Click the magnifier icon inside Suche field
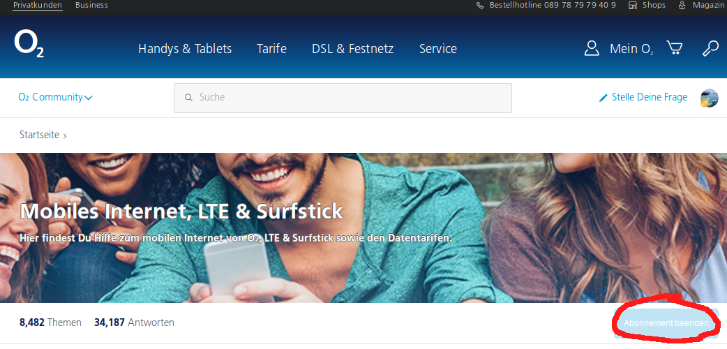This screenshot has height=349, width=727. pyautogui.click(x=188, y=98)
